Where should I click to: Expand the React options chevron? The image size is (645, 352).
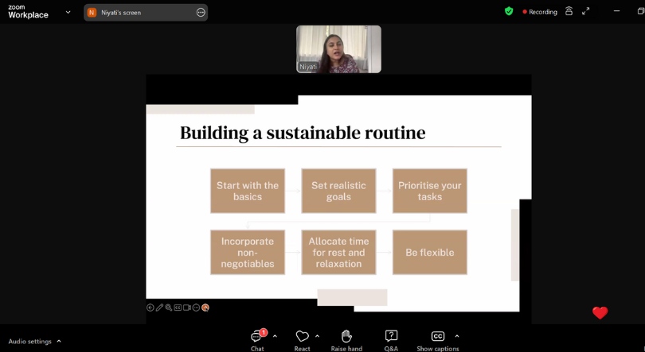pyautogui.click(x=317, y=336)
